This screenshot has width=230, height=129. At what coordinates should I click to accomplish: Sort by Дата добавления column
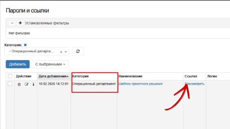pos(54,76)
